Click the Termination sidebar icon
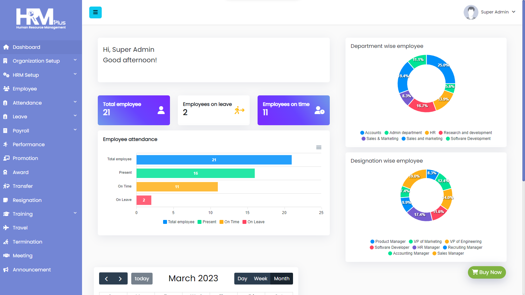The width and height of the screenshot is (525, 295). 6,242
